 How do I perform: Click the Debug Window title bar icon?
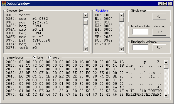click(x=4, y=4)
